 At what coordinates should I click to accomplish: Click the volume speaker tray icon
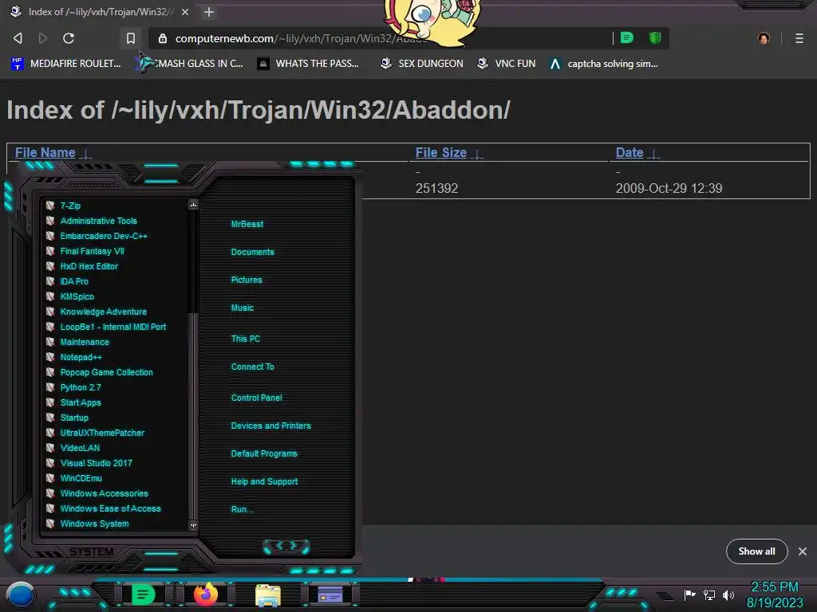[x=728, y=594]
